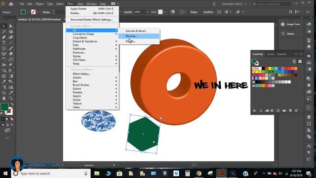Select the Selection (arrow) tool

tap(4, 26)
